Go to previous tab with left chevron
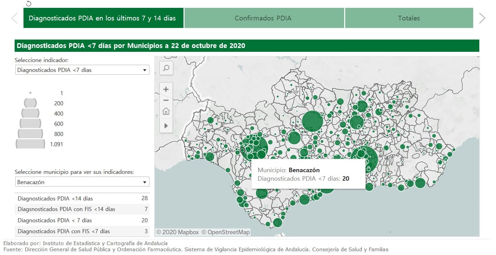 [x=15, y=18]
